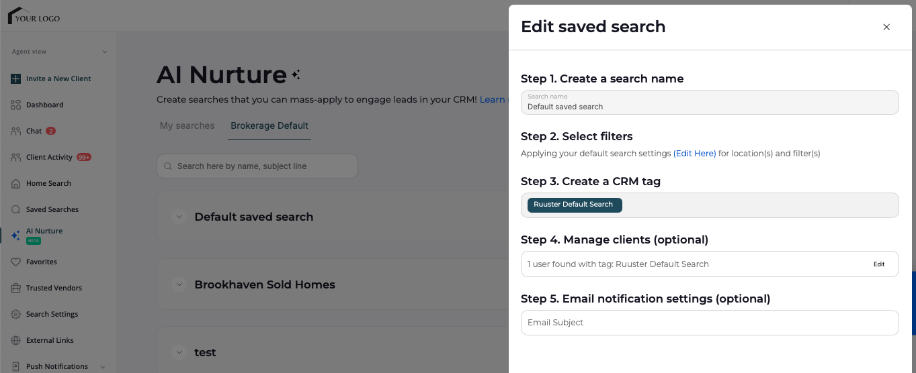Viewport: 916px width, 373px height.
Task: Click the Invite a New Client plus icon
Action: [15, 78]
